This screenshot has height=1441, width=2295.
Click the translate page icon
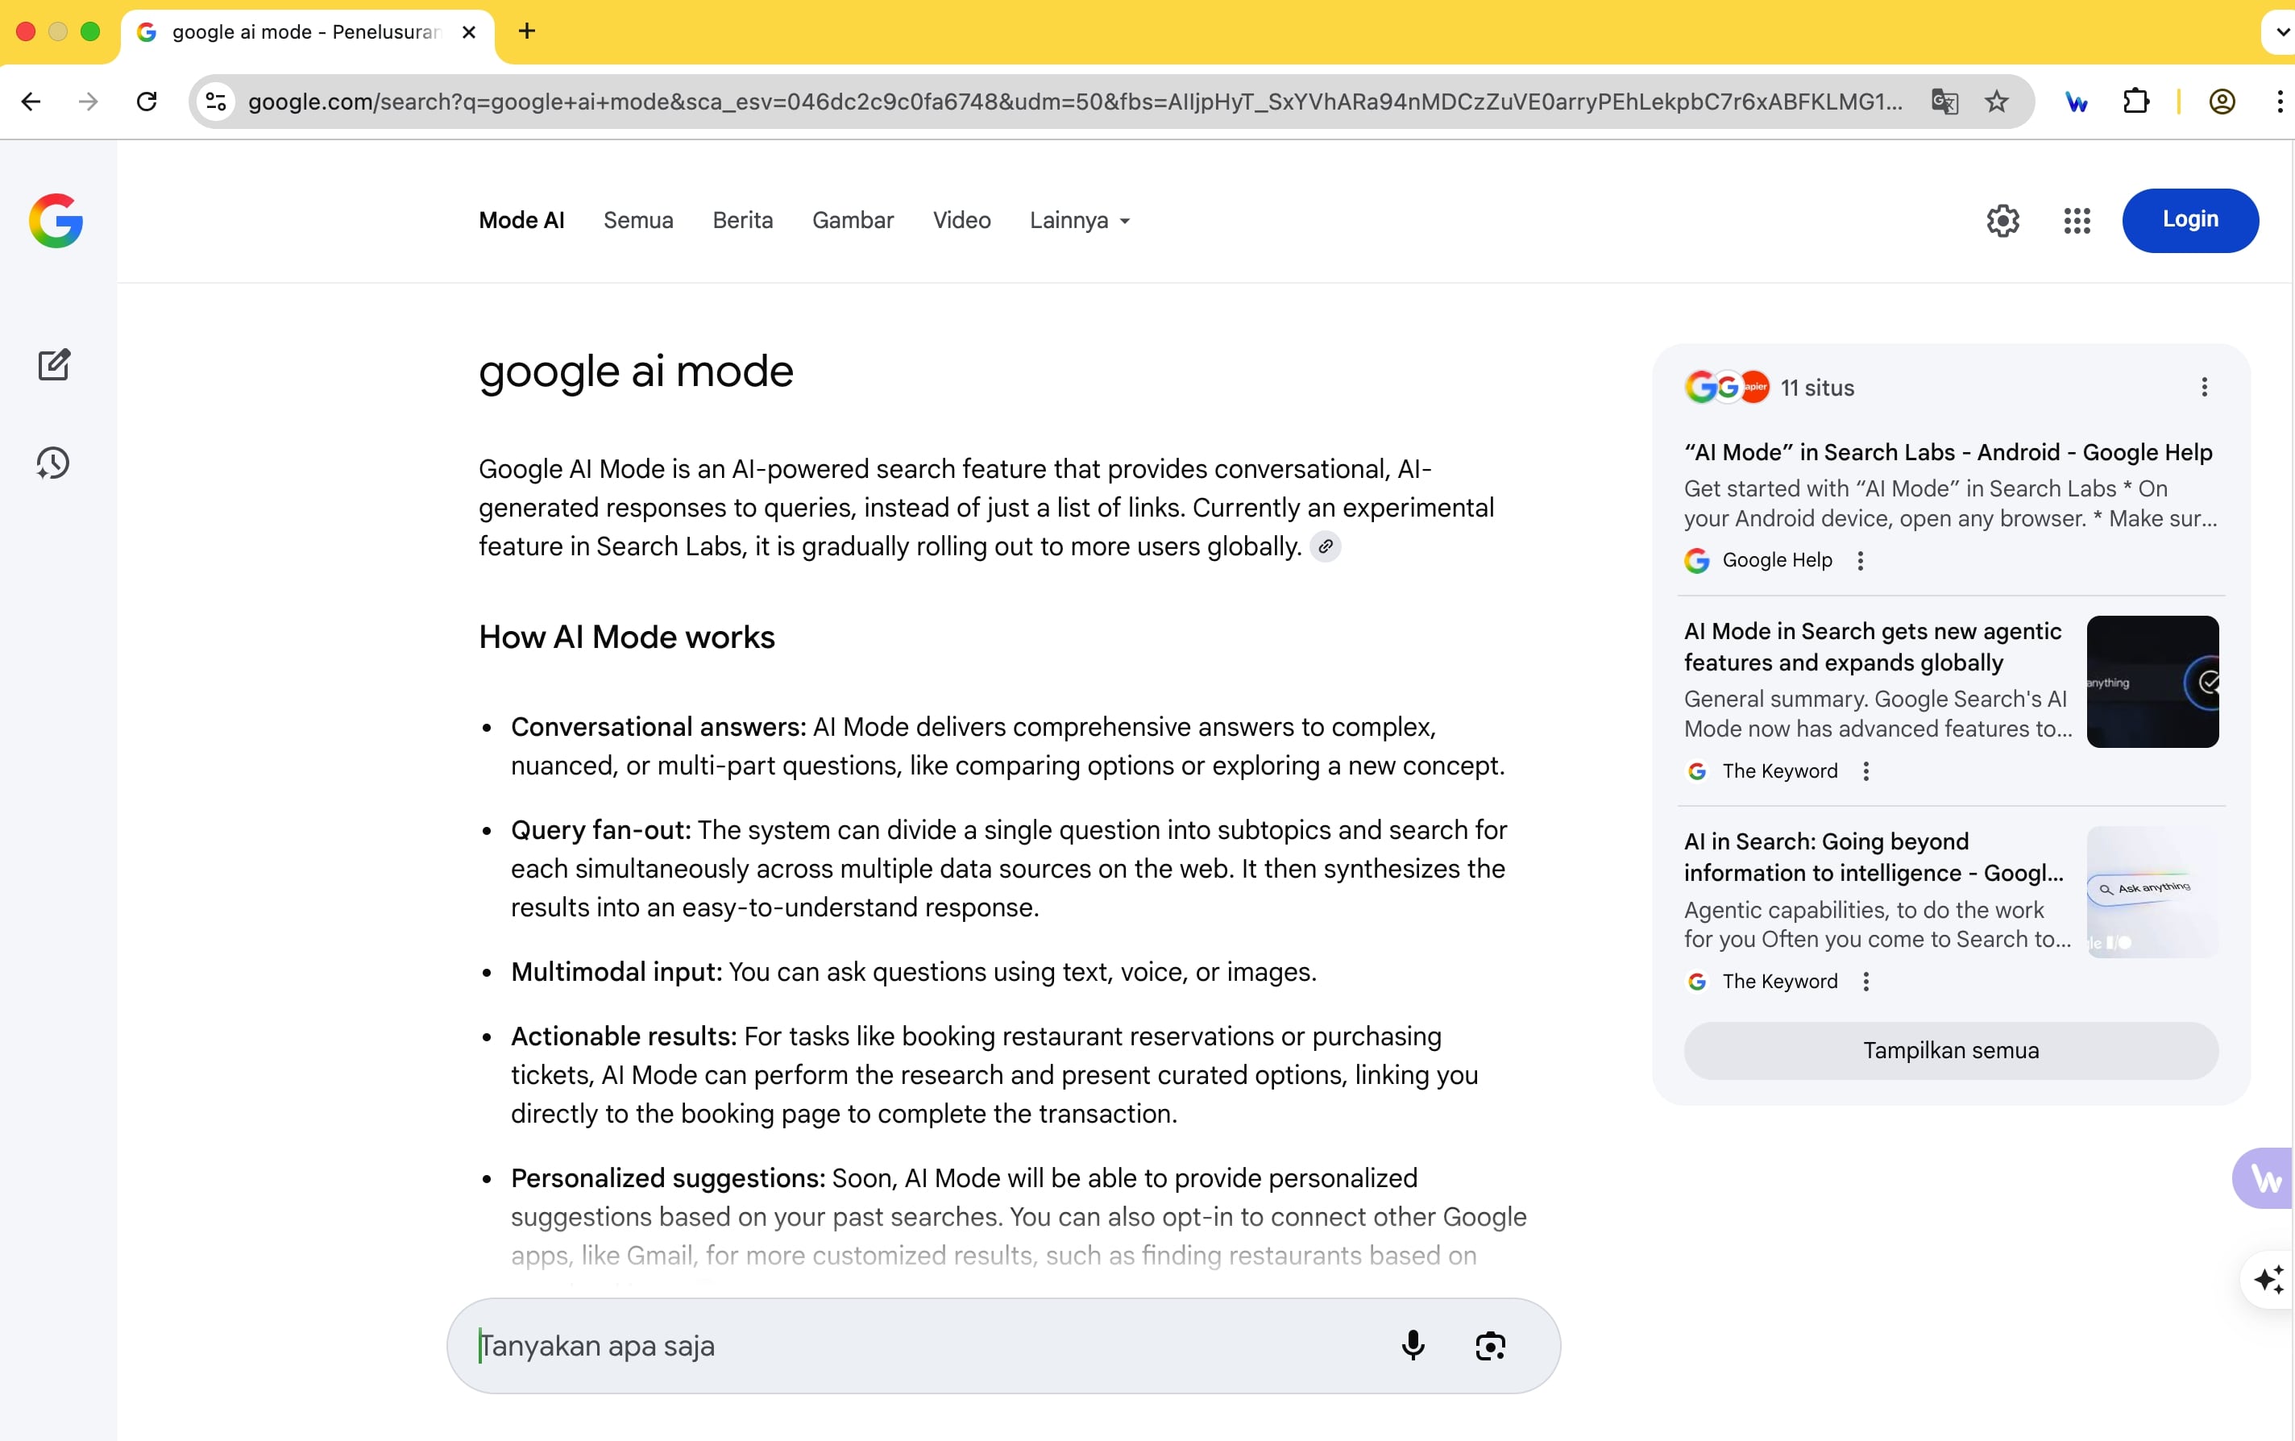pyautogui.click(x=1944, y=102)
